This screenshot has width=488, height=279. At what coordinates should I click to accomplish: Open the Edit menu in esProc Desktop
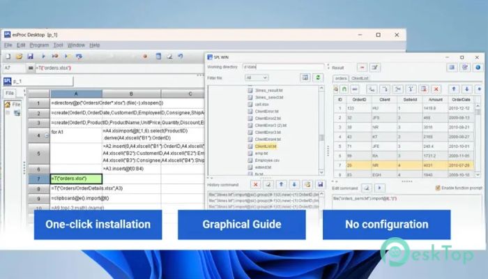point(21,45)
